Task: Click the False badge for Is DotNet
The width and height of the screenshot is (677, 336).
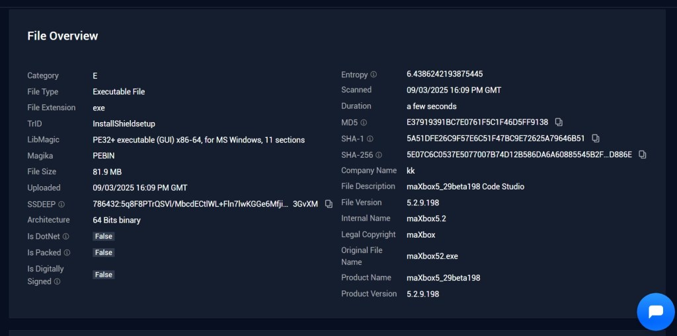Action: 104,236
